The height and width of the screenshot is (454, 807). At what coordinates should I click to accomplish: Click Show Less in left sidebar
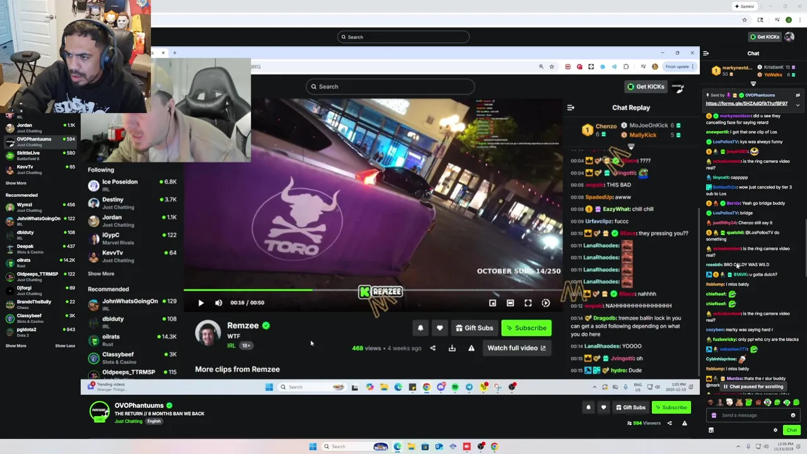click(x=65, y=346)
